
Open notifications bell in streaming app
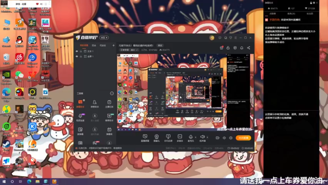point(241,48)
